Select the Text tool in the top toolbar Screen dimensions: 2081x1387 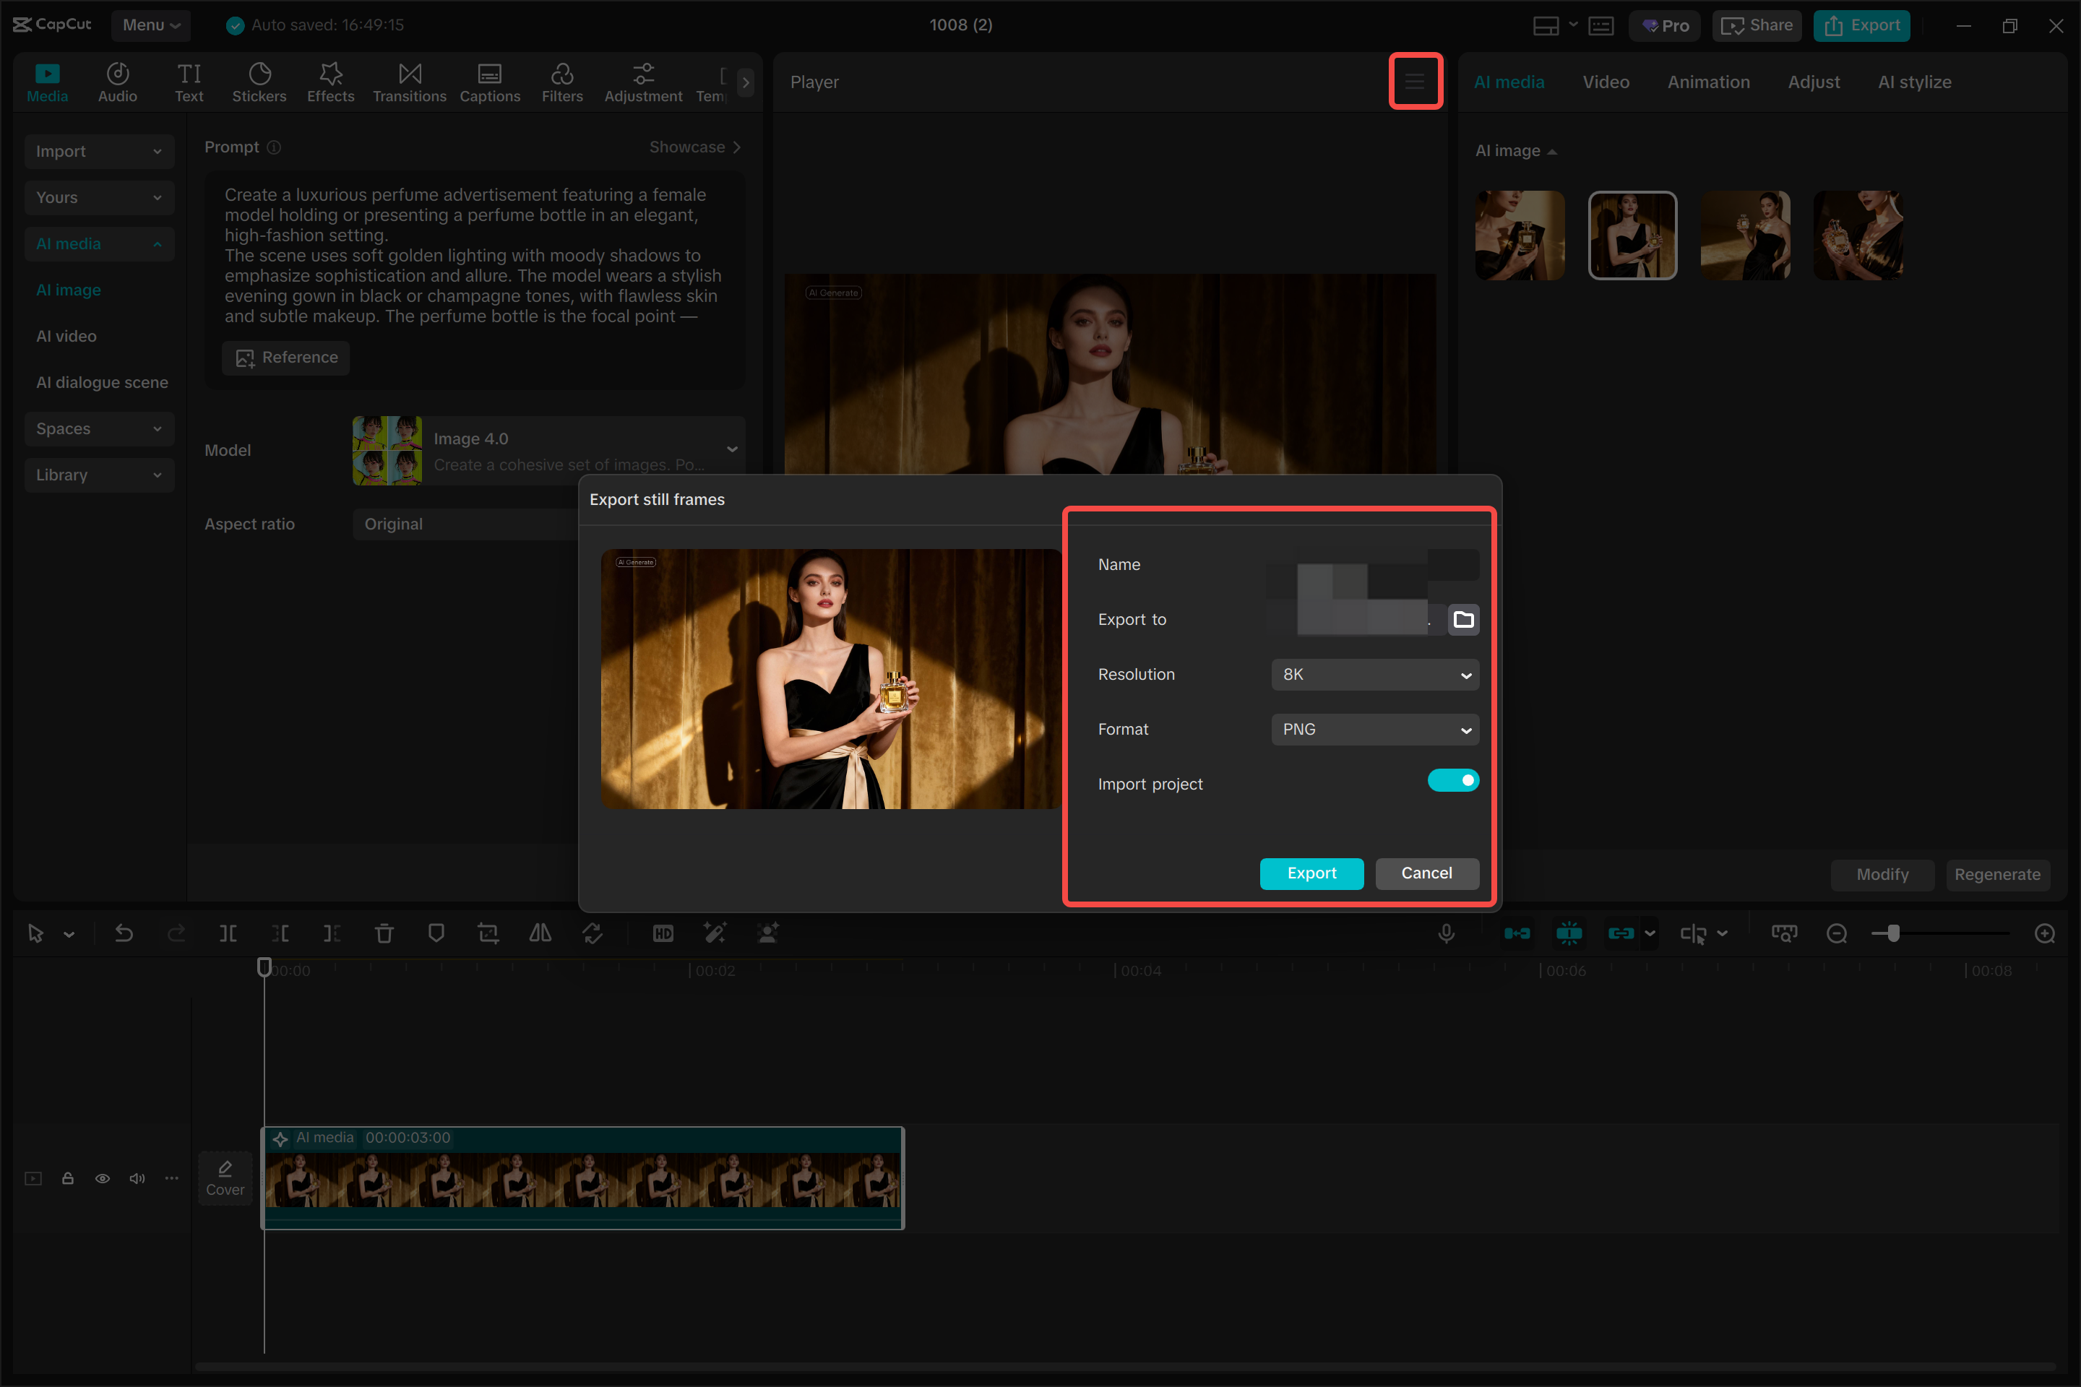[x=189, y=82]
